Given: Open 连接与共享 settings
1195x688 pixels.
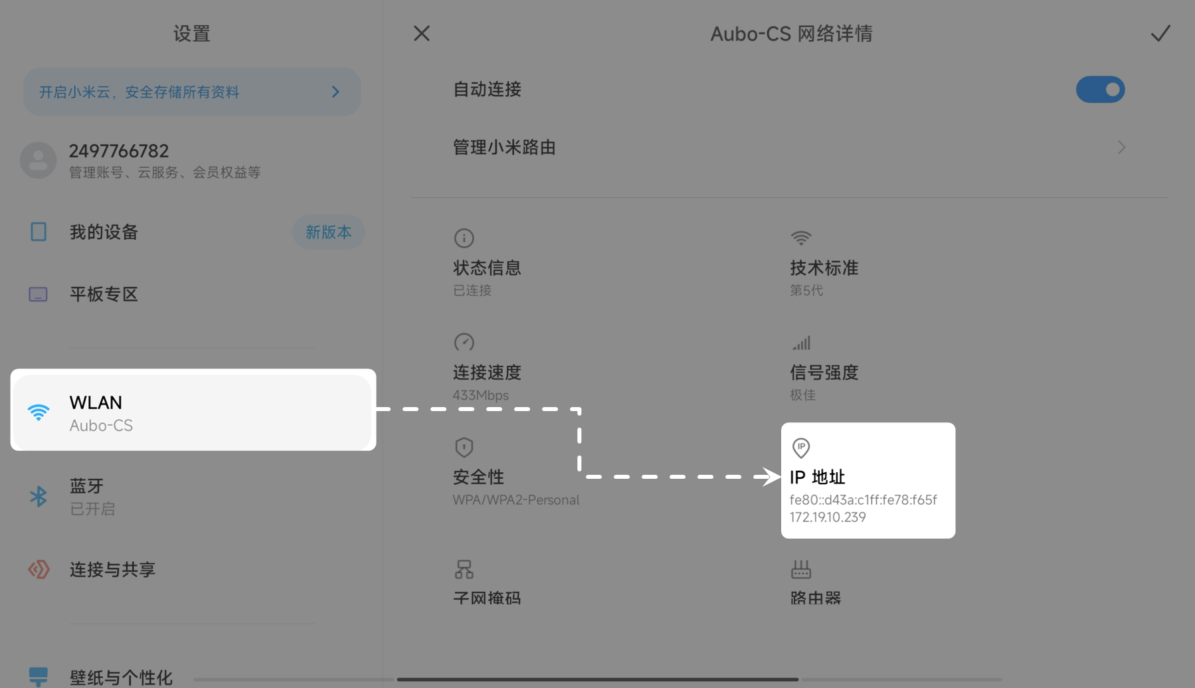Looking at the screenshot, I should point(192,569).
